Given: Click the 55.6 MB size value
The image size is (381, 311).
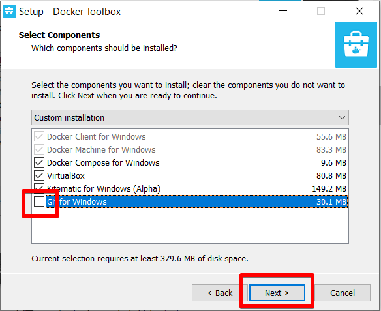Looking at the screenshot, I should click(x=331, y=137).
